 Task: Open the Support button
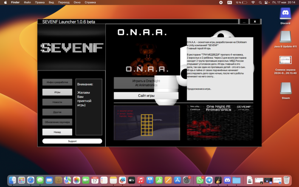click(72, 141)
